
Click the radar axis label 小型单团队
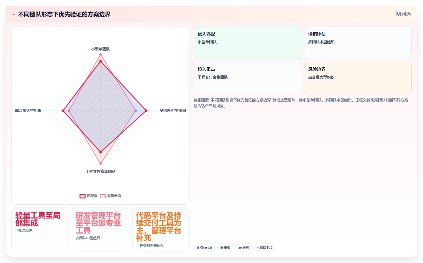100,49
